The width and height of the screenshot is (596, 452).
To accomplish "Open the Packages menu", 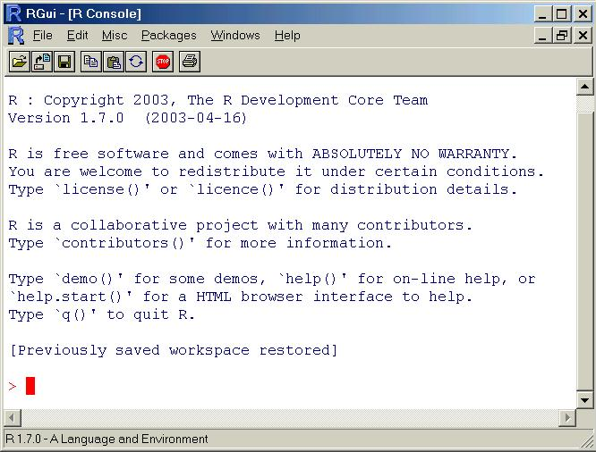I will coord(169,36).
